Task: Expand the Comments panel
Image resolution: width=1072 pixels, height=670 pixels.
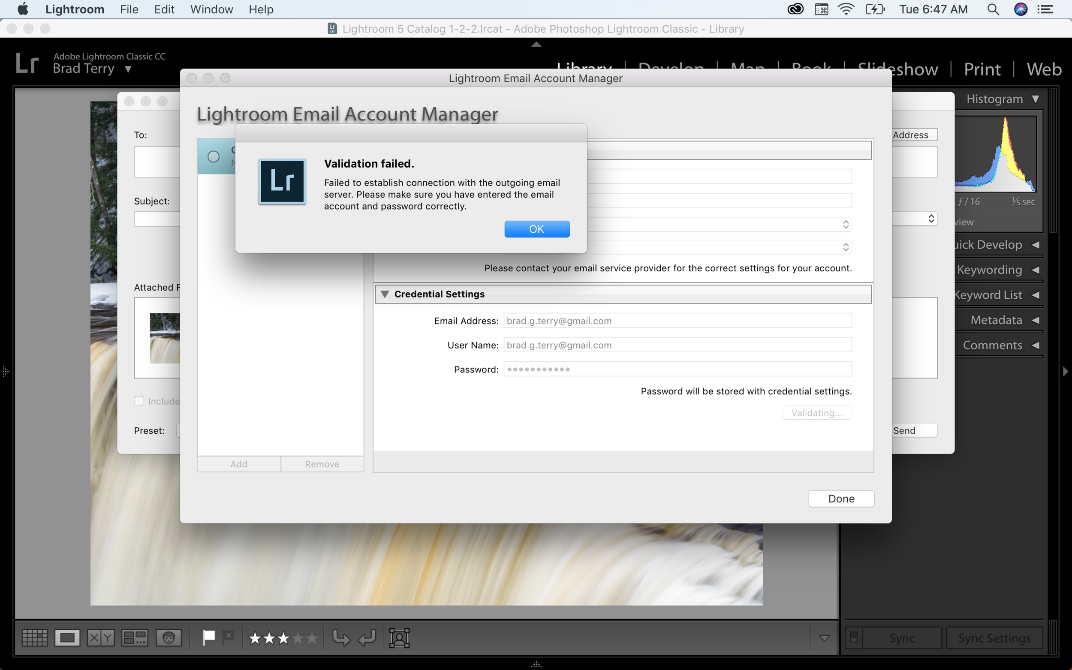Action: tap(1036, 345)
